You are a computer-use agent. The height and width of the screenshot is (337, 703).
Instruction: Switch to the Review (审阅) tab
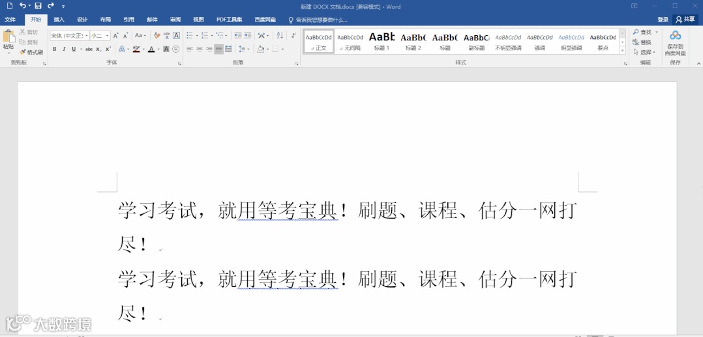(175, 20)
